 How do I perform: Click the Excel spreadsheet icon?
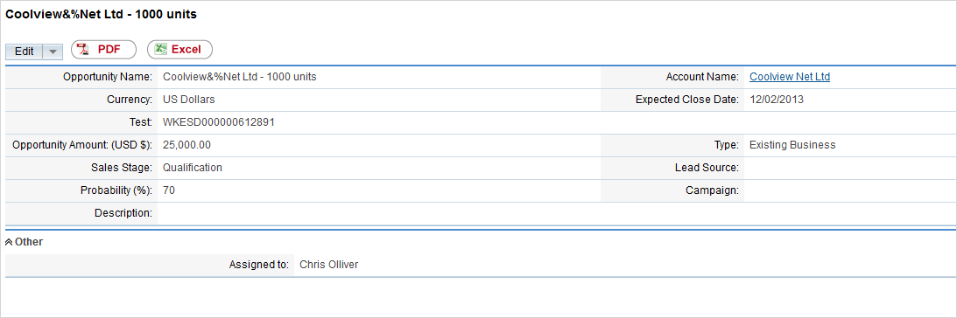[160, 50]
